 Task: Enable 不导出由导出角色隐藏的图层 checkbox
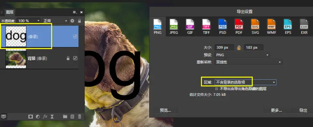coord(217,89)
